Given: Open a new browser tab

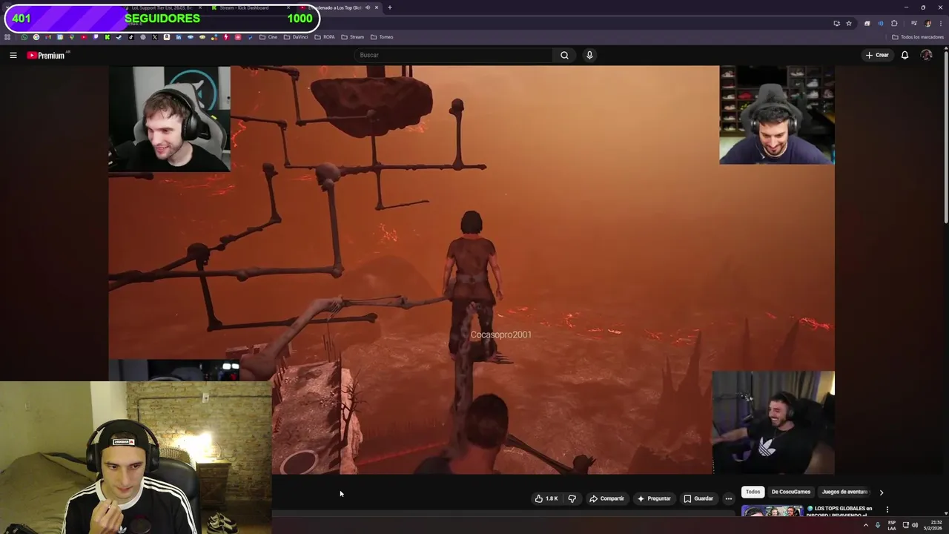Looking at the screenshot, I should click(x=389, y=7).
